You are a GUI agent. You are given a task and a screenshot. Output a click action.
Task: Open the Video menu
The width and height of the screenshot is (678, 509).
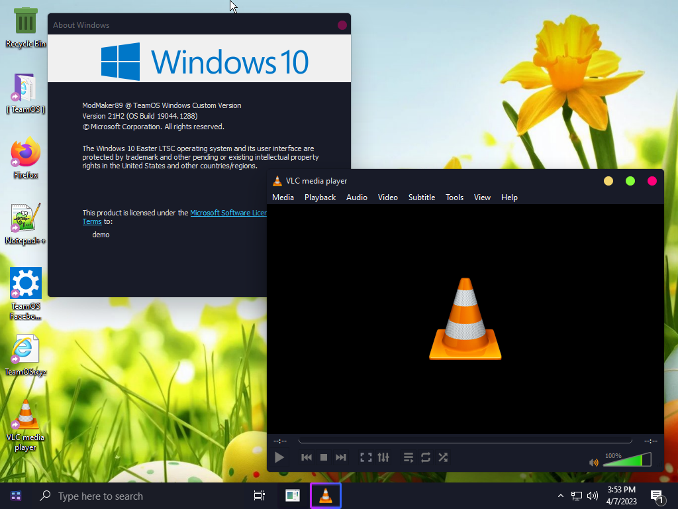(388, 198)
